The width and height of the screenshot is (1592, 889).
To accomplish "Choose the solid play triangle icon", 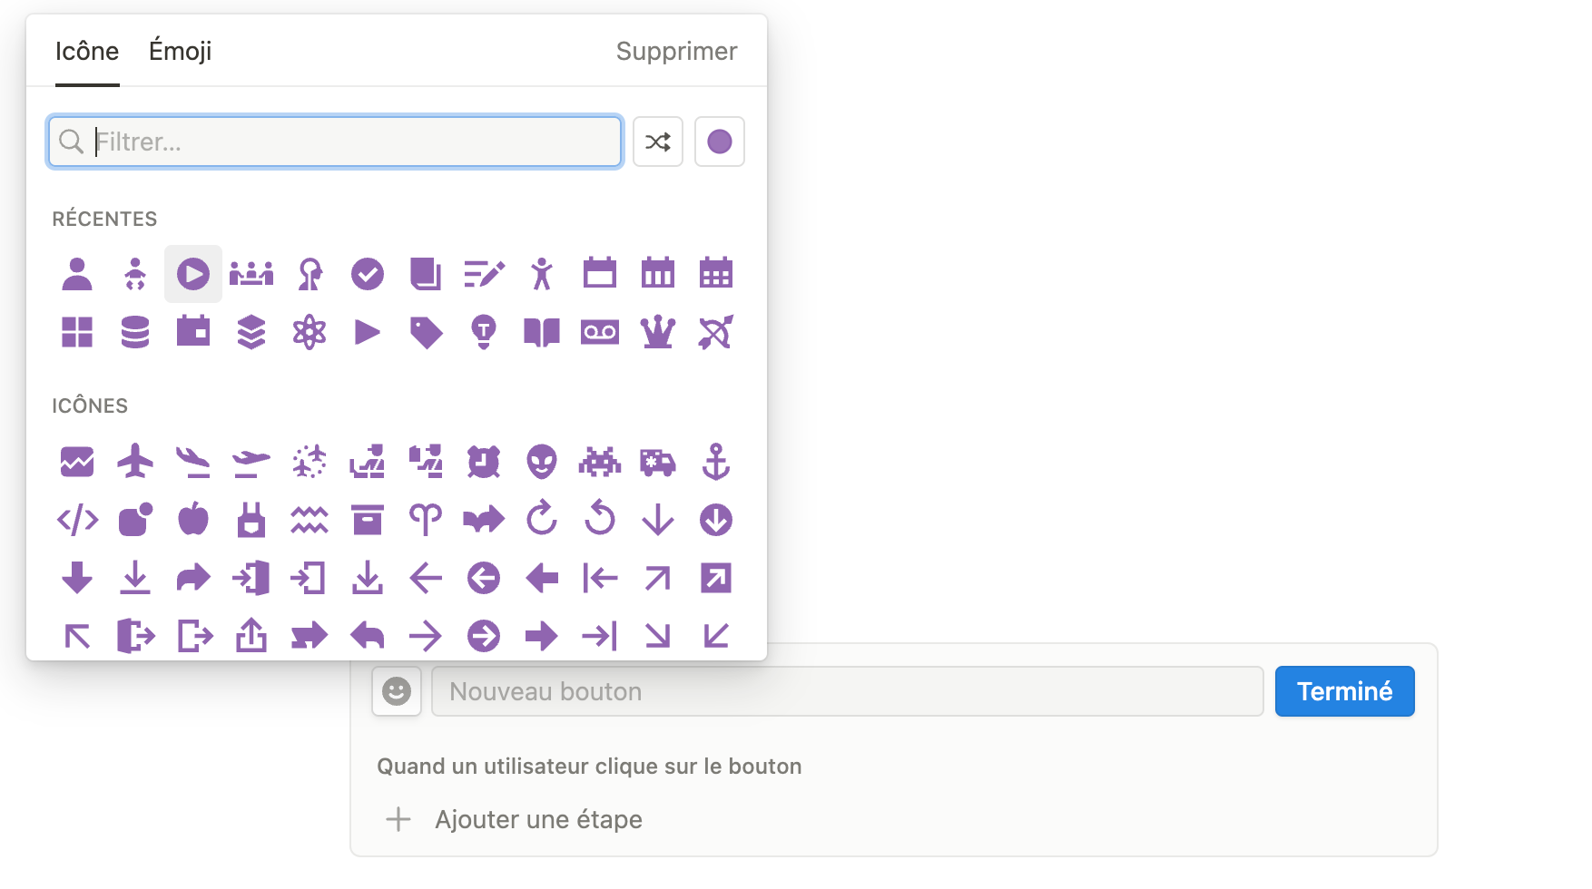I will tap(368, 332).
